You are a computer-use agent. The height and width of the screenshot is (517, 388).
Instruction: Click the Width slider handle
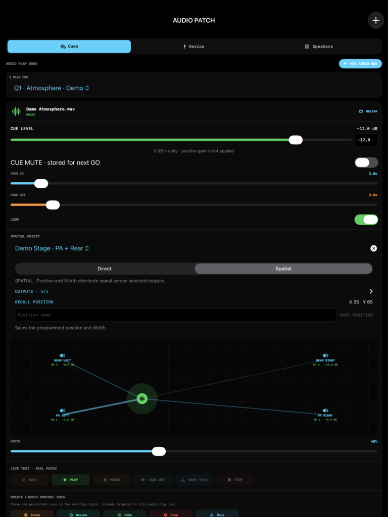[159, 451]
